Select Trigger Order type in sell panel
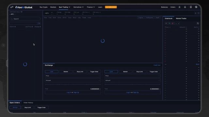The width and height of the screenshot is (209, 117). [x=154, y=71]
